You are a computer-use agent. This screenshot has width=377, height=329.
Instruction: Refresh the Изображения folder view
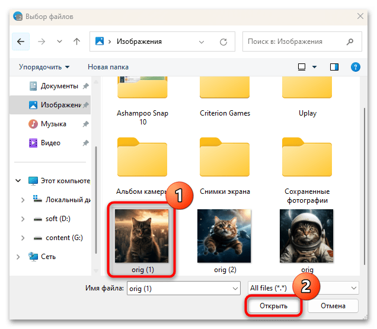click(x=223, y=42)
